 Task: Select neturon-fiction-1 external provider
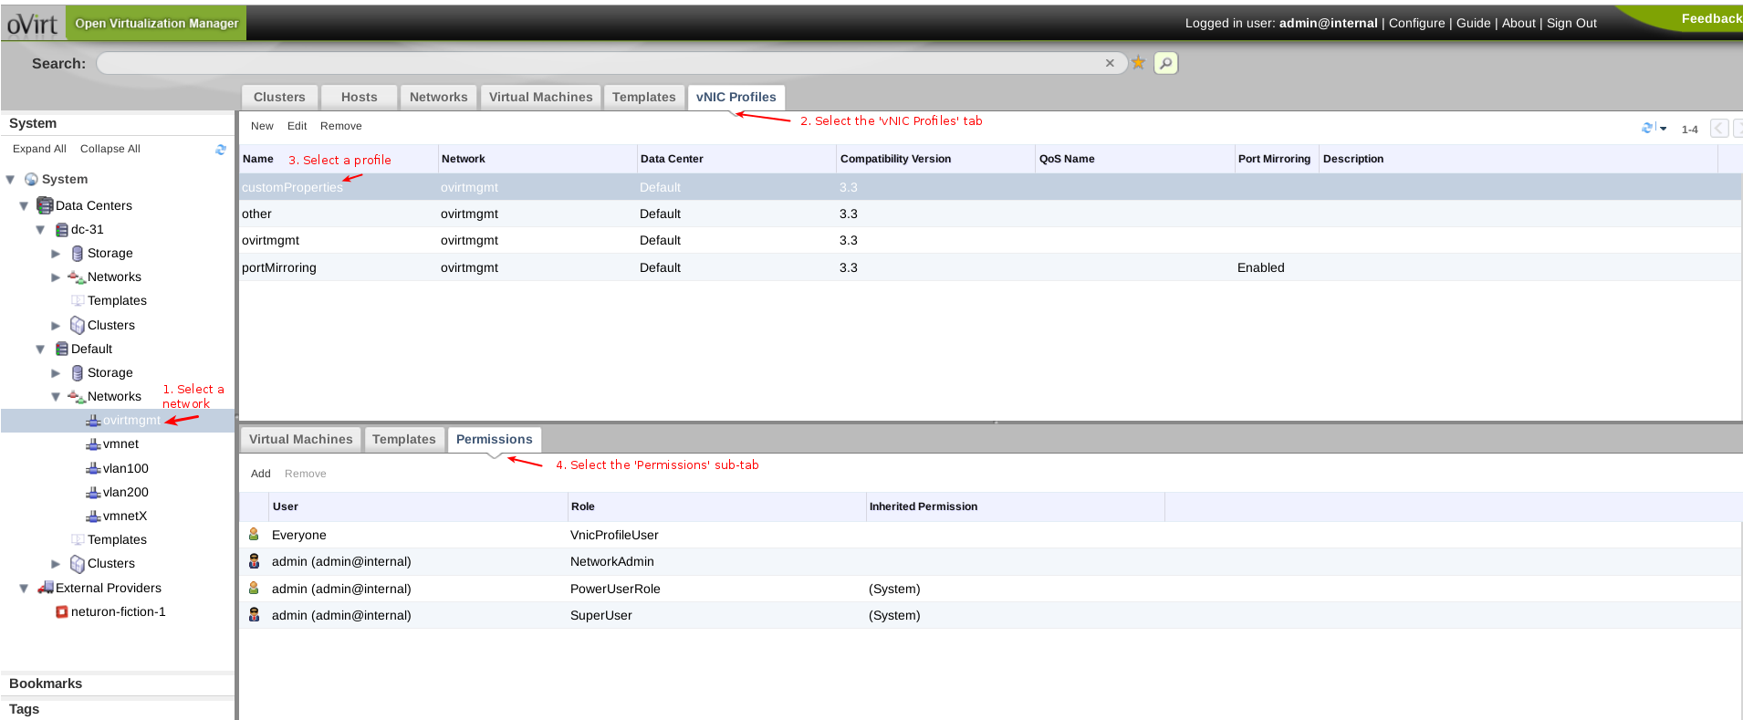coord(118,612)
